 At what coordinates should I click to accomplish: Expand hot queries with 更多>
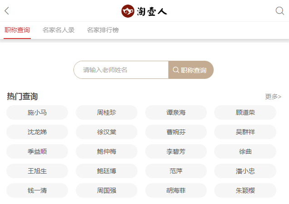pyautogui.click(x=273, y=97)
